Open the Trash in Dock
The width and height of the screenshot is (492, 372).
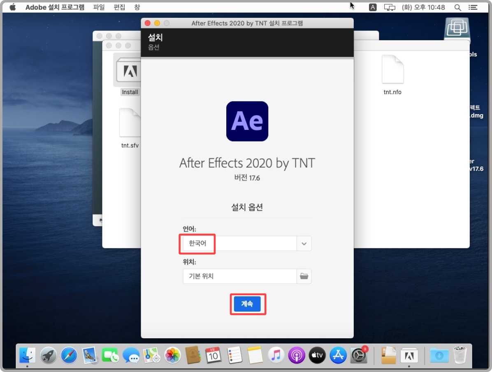coord(460,355)
